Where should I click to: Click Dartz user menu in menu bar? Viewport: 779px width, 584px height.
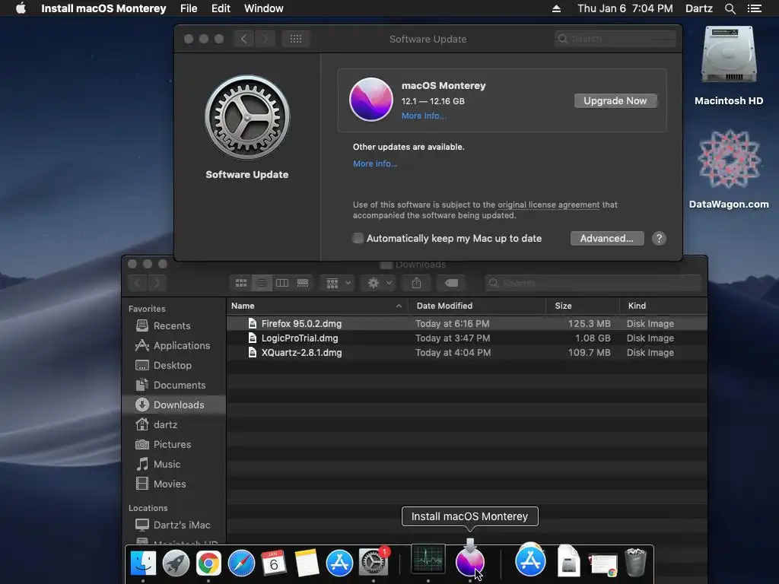click(698, 8)
